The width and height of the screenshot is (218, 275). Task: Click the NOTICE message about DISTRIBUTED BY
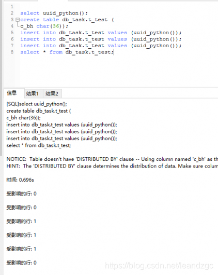pyautogui.click(x=112, y=159)
